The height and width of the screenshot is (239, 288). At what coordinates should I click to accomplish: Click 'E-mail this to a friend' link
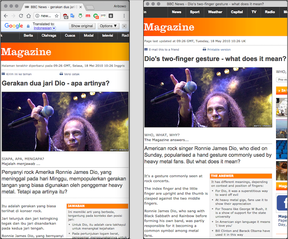coord(164,50)
